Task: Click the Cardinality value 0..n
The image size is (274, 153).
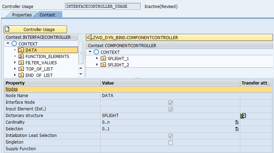Action: point(106,122)
